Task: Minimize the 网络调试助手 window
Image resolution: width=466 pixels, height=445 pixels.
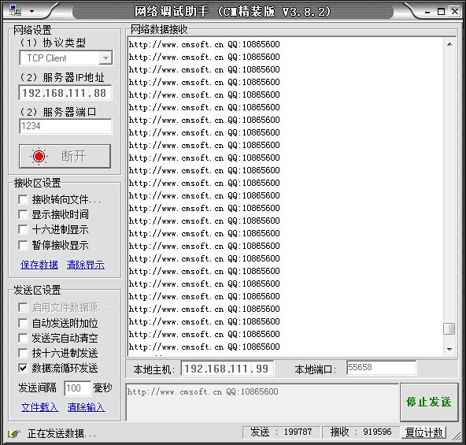Action: [x=427, y=12]
